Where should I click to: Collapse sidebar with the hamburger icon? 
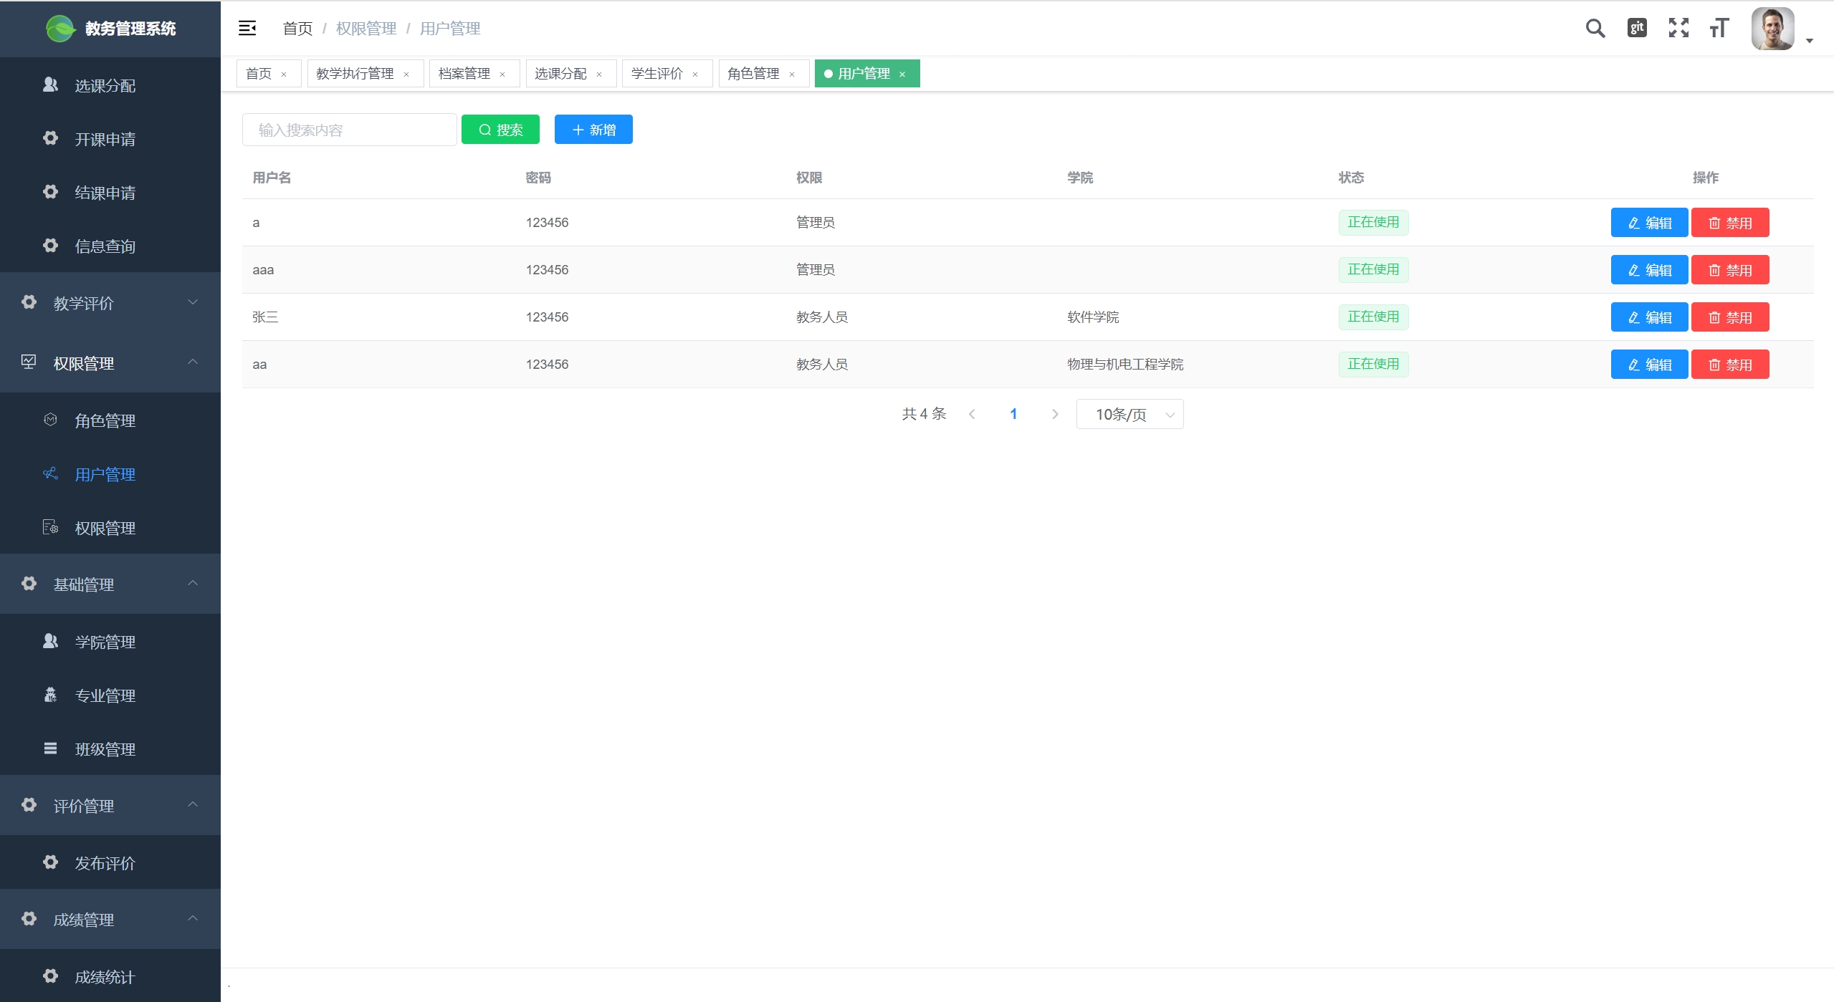point(247,28)
